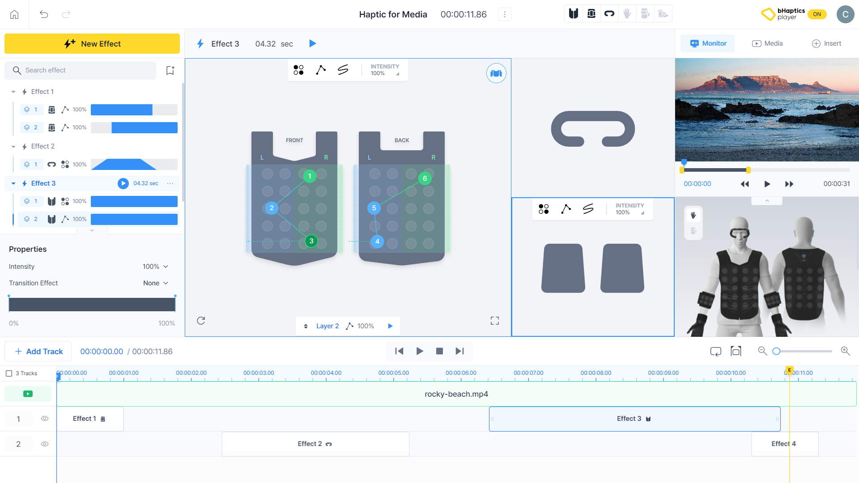Screen dimensions: 859x483
Task: Select freehand draw tool in vest editor
Action: [343, 70]
